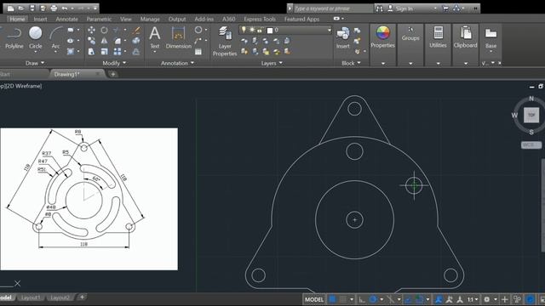Activate the Rotate tool in Modify panel
The height and width of the screenshot is (306, 545).
point(104,31)
